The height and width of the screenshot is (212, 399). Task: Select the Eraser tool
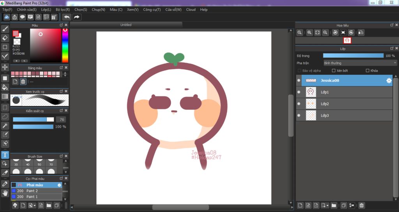pos(5,38)
